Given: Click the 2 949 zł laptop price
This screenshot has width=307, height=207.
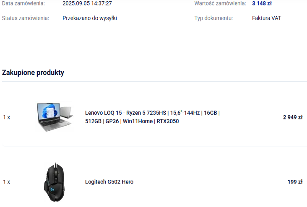Looking at the screenshot, I should 293,117.
